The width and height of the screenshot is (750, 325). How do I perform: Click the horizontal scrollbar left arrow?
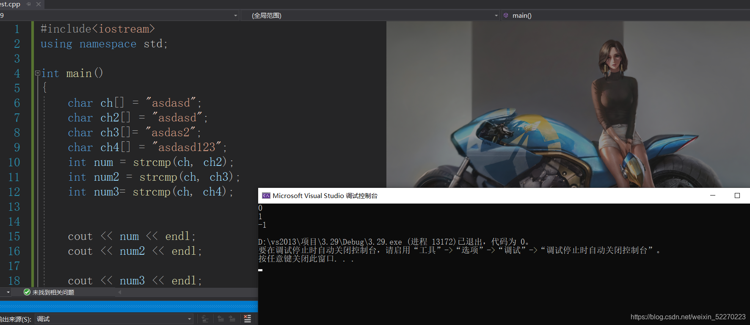coord(120,292)
